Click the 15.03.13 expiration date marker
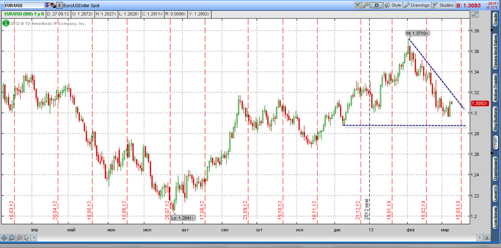This screenshot has width=501, height=248. pyautogui.click(x=458, y=209)
